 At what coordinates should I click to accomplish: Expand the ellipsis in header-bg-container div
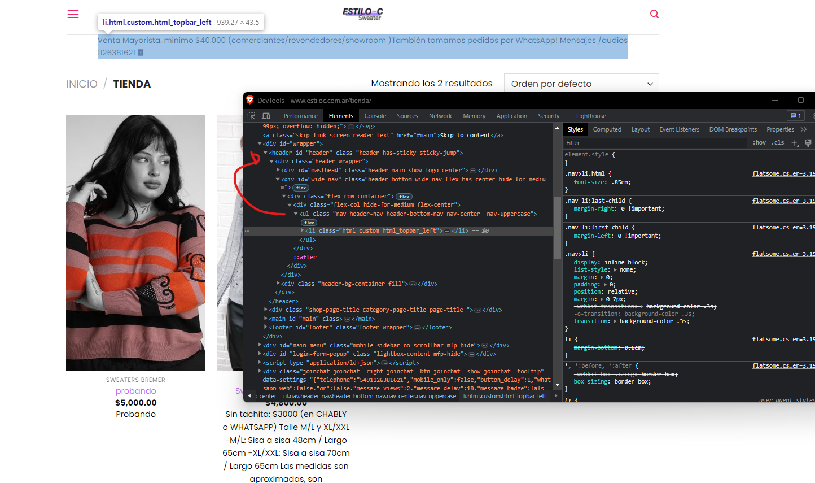(x=413, y=284)
